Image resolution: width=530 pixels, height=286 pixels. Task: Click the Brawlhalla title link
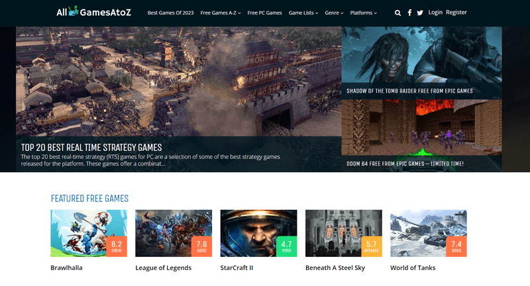click(x=66, y=267)
